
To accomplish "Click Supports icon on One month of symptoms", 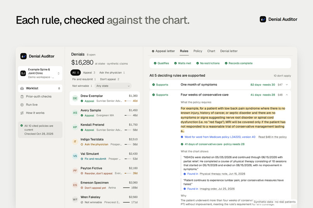I will tap(153, 84).
